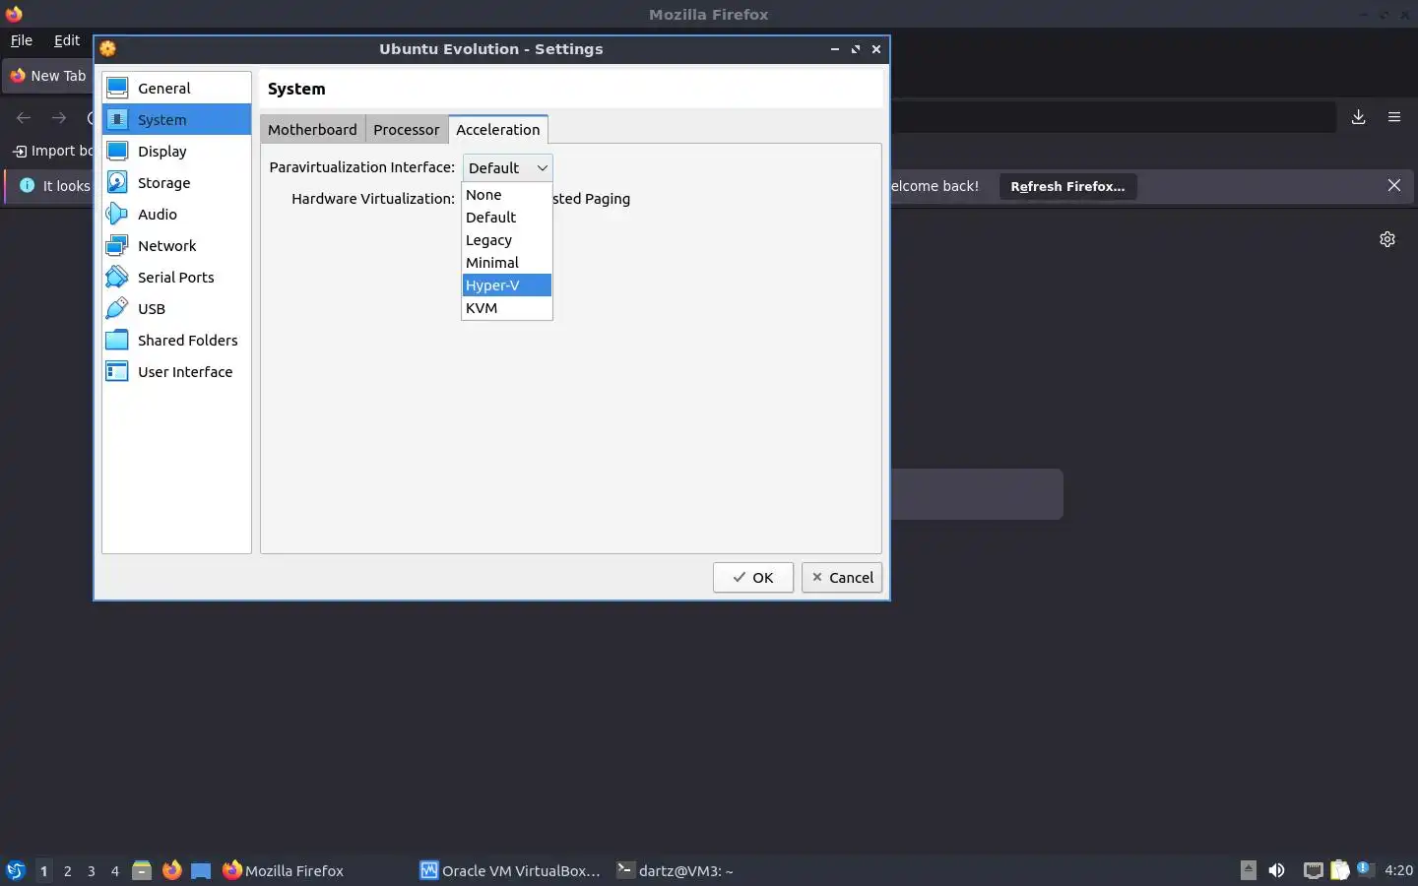Switch to workspace 4

(114, 870)
